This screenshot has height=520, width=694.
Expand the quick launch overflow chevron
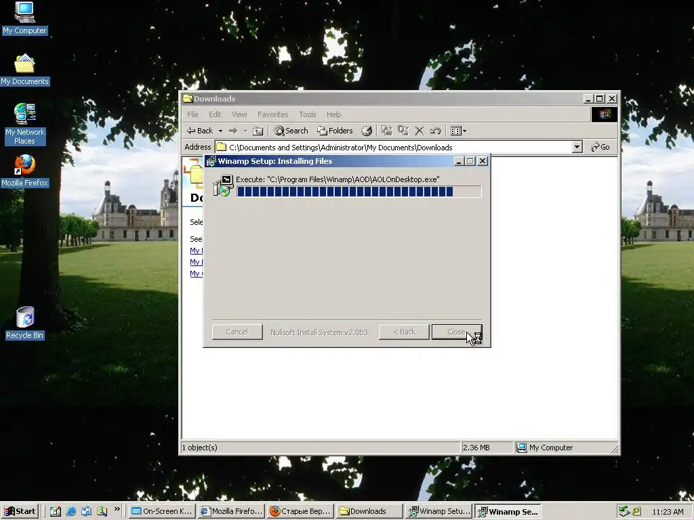tap(117, 509)
